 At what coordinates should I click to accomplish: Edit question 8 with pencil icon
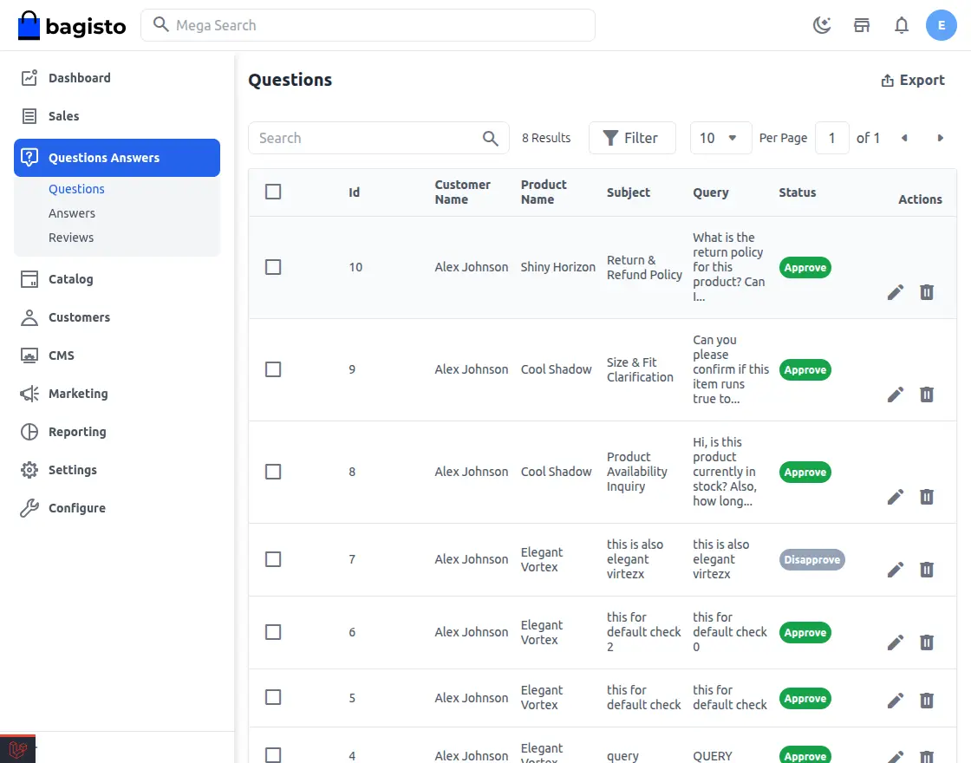(x=896, y=497)
